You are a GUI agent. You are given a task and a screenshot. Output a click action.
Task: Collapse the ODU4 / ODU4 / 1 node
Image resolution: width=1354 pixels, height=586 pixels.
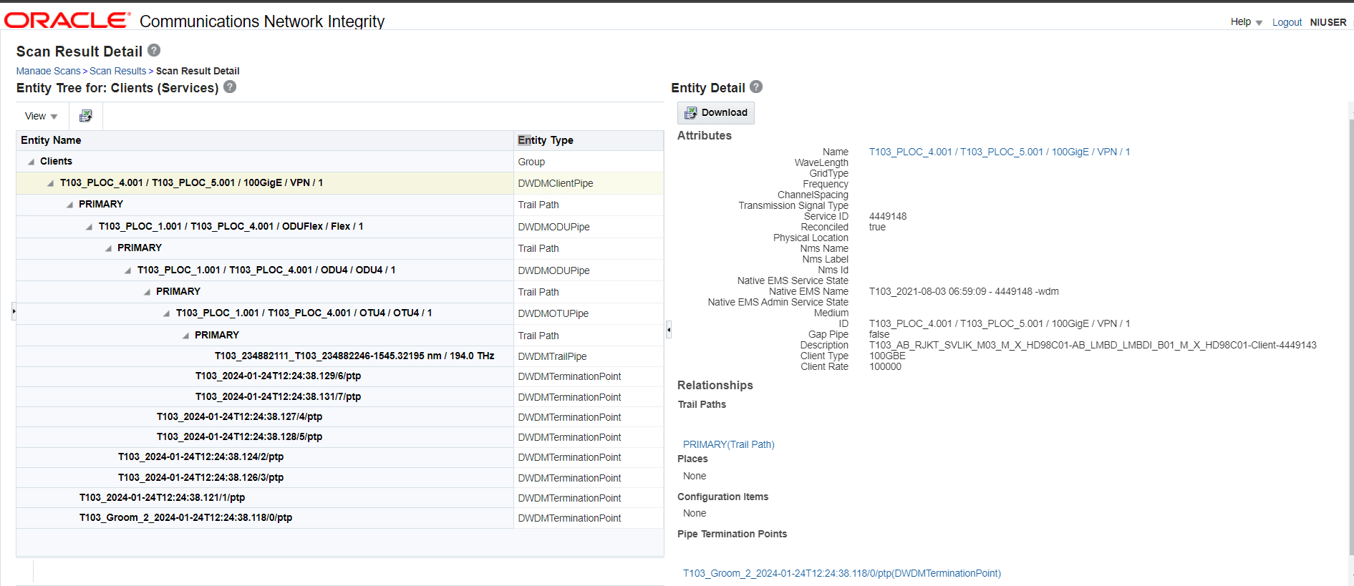127,270
